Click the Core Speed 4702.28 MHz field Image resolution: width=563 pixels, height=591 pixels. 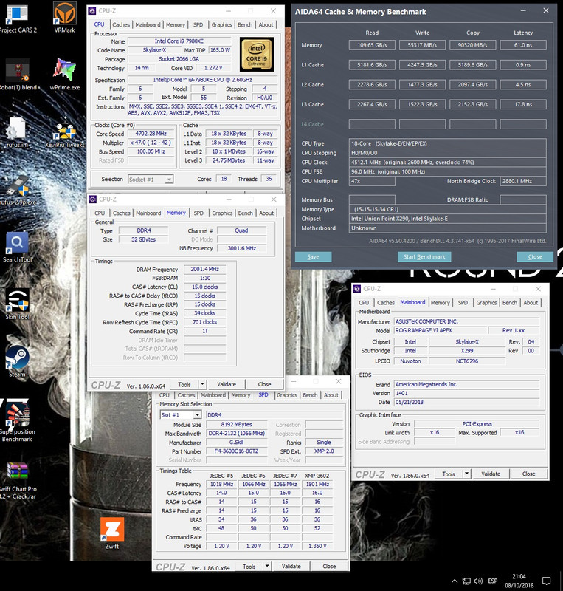coord(151,134)
